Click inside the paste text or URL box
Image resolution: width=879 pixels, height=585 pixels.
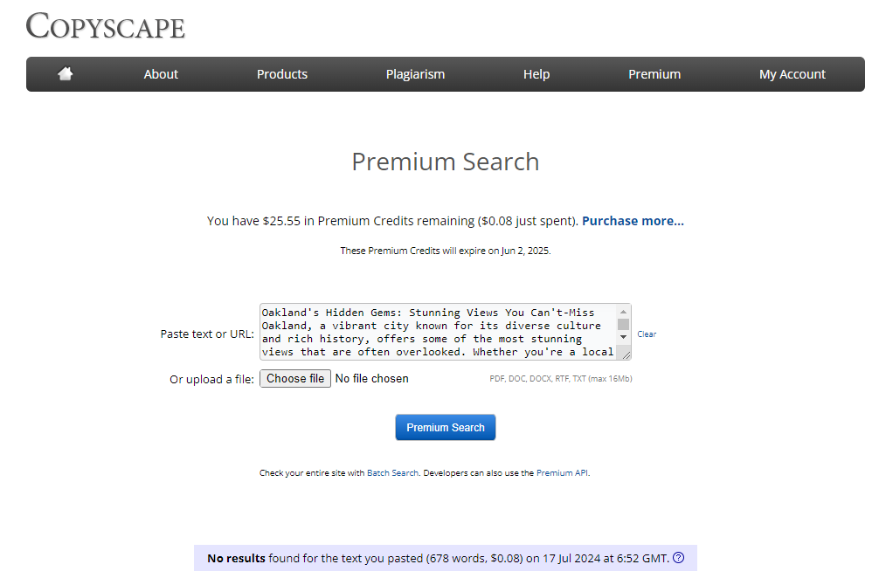coord(438,332)
